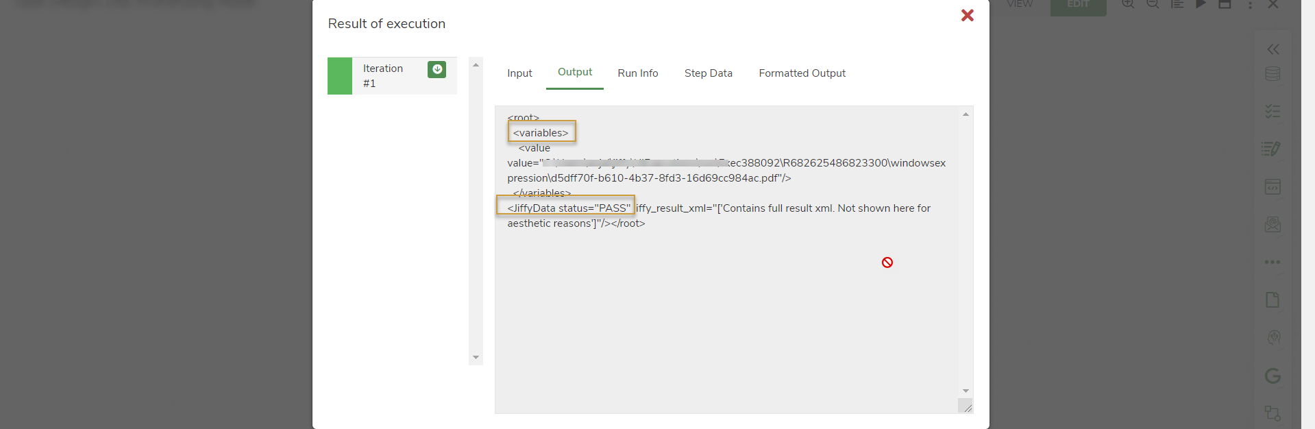
Task: Click the play run button in top toolbar
Action: click(x=1201, y=4)
